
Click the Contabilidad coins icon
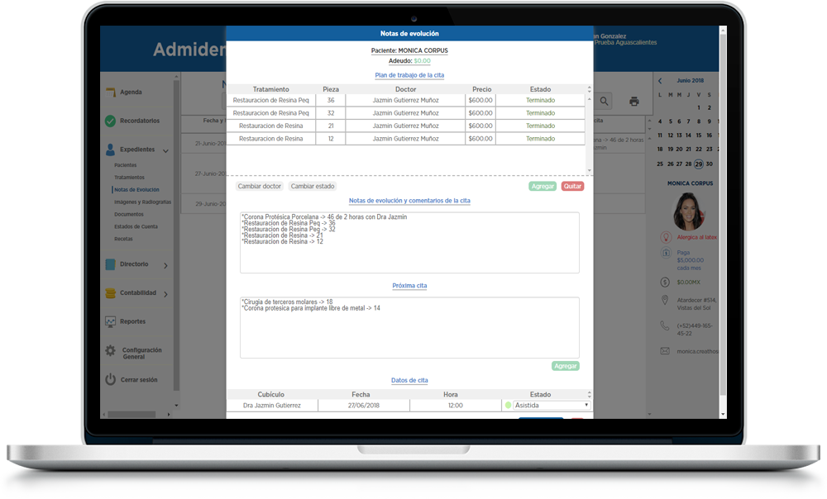point(110,293)
